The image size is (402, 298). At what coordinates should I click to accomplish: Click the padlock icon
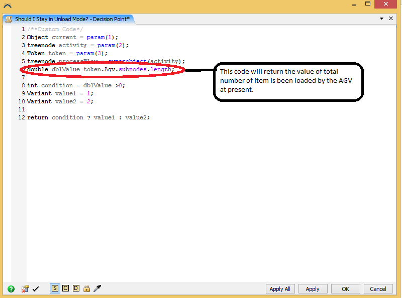pos(86,288)
